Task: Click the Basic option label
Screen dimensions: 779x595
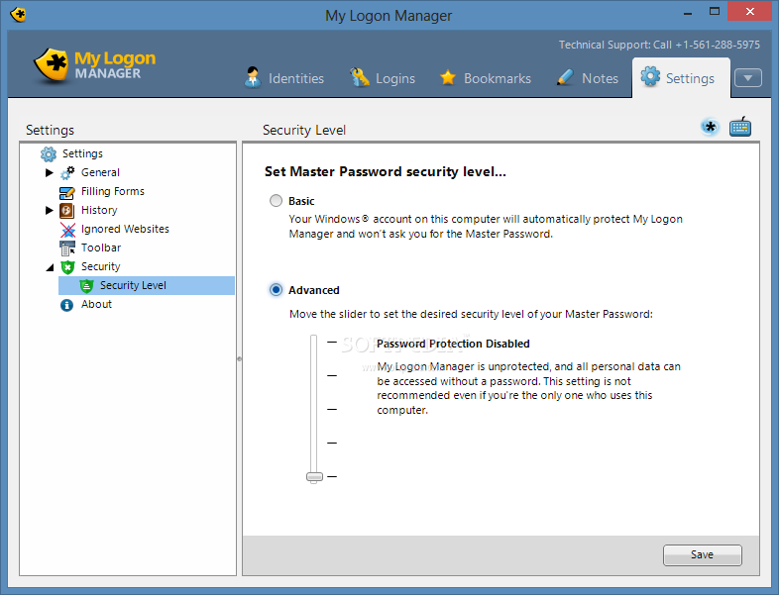Action: pos(301,201)
